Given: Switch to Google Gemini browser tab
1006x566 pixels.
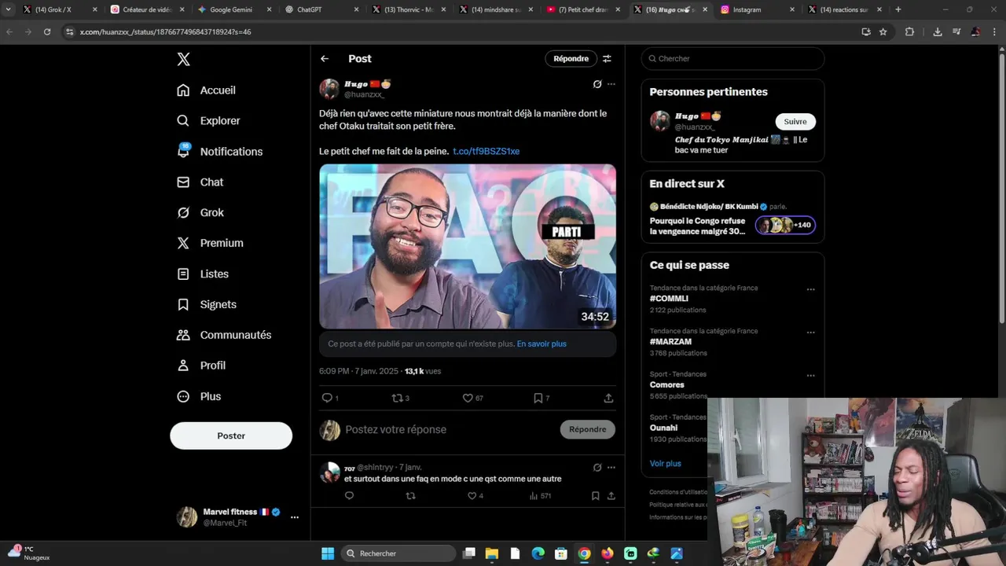Looking at the screenshot, I should point(231,9).
